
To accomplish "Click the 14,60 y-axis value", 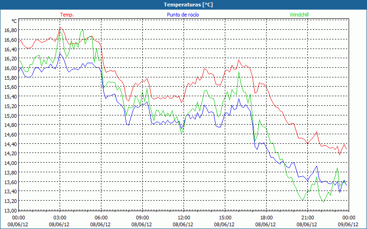I will click(11, 135).
